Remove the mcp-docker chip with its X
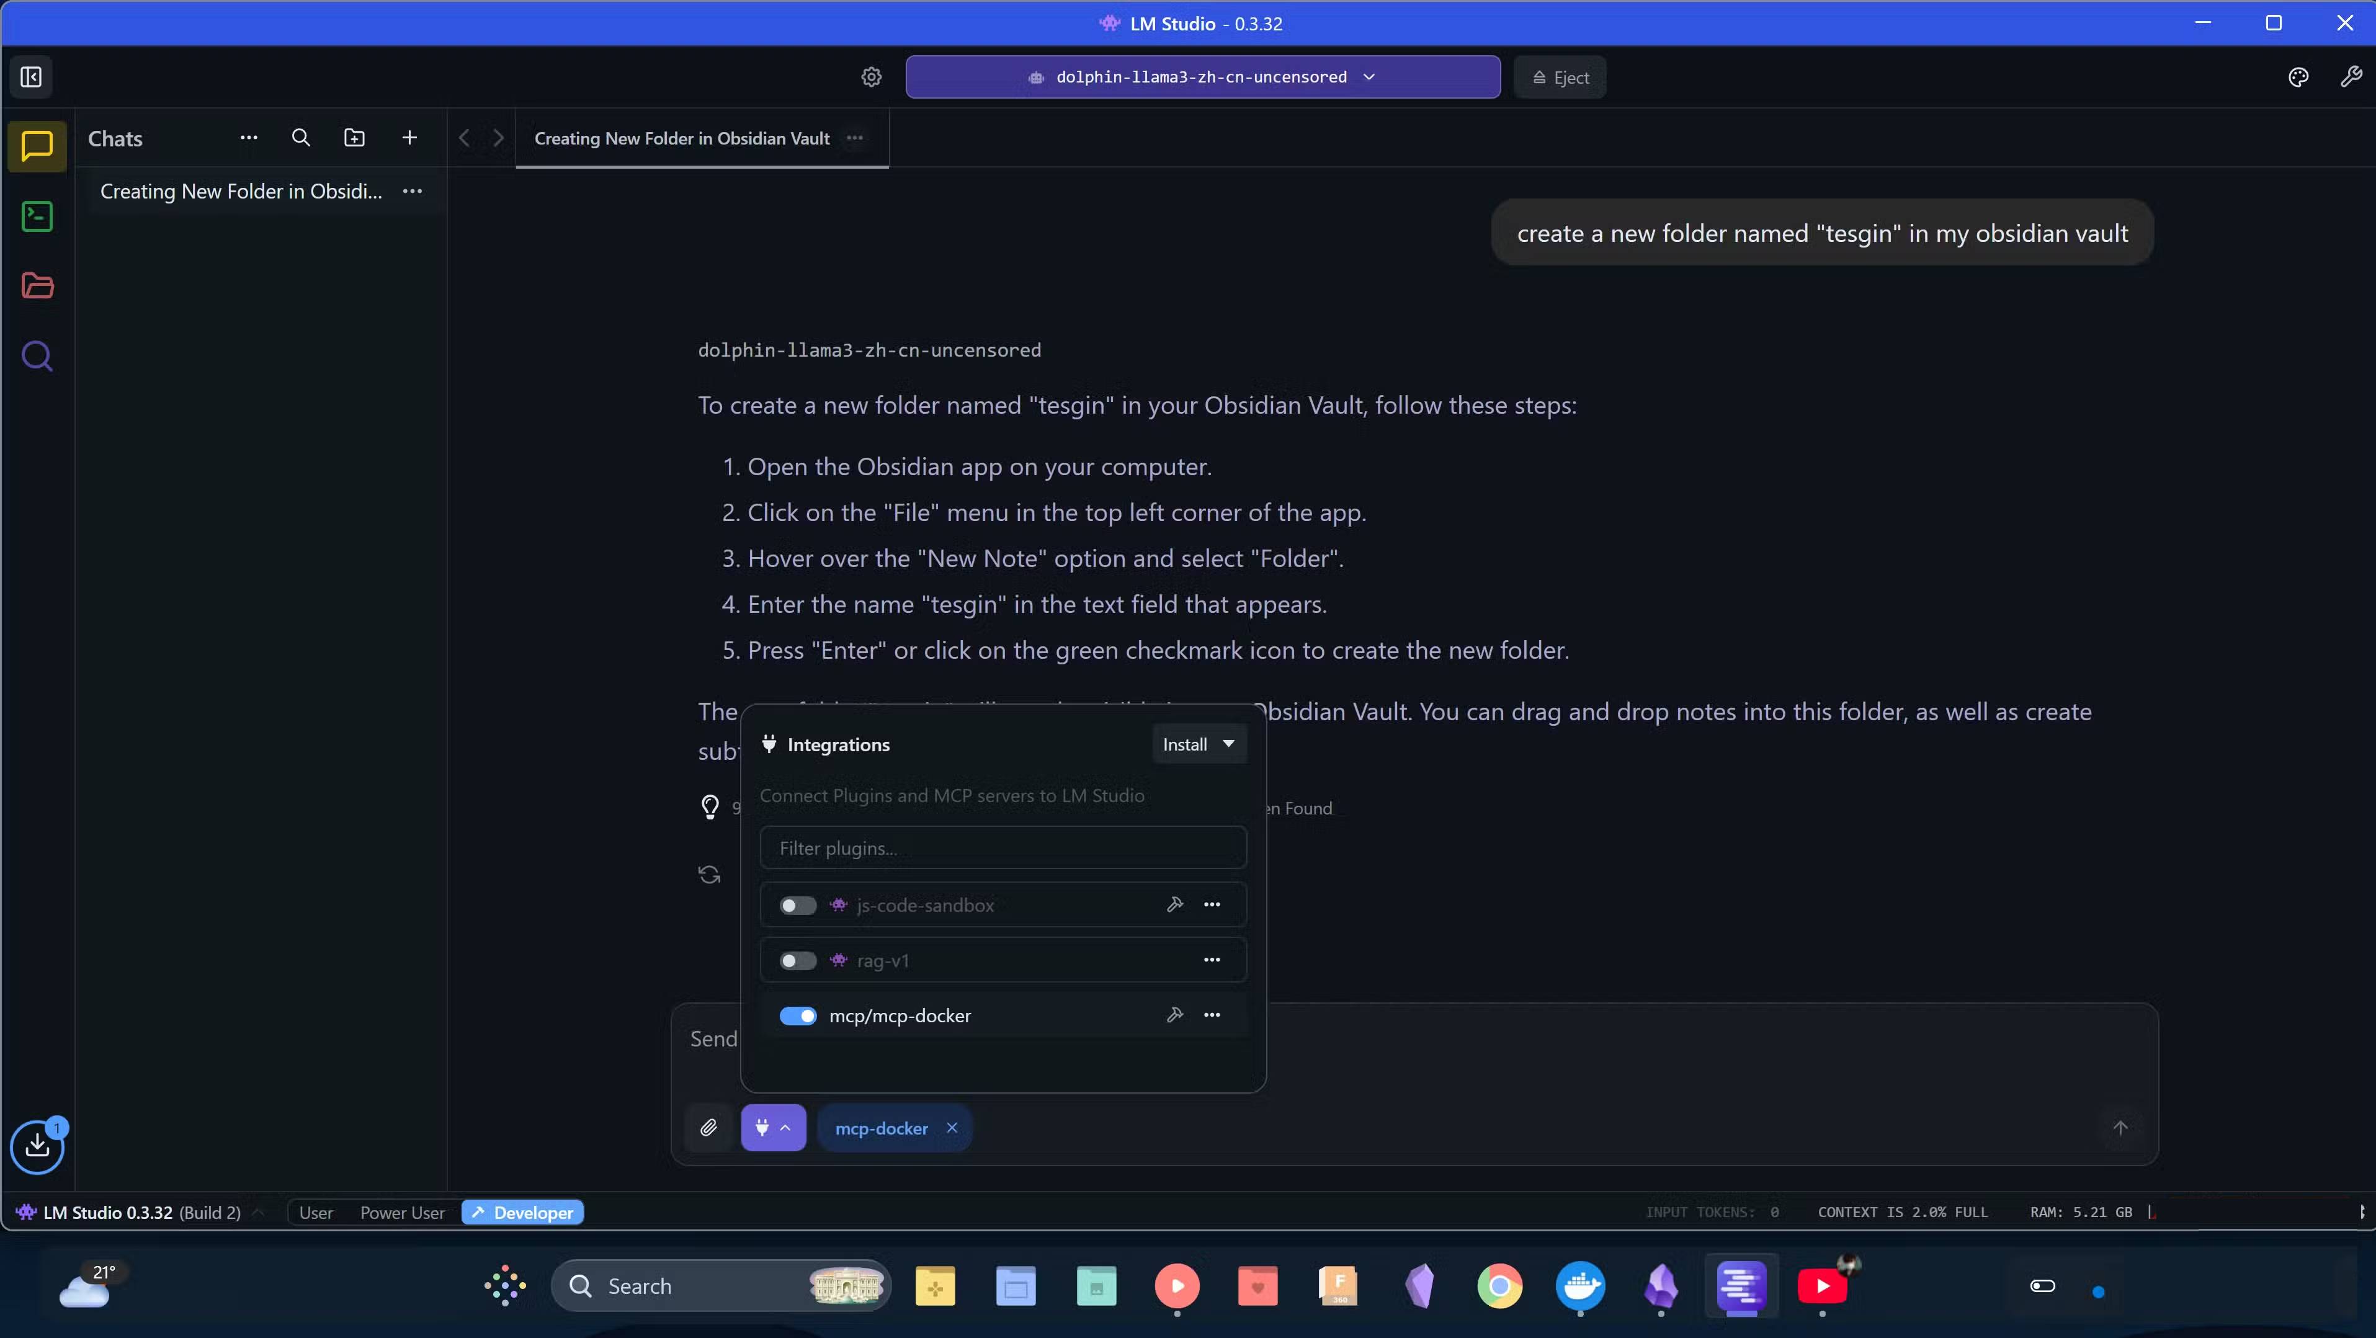 click(x=952, y=1128)
